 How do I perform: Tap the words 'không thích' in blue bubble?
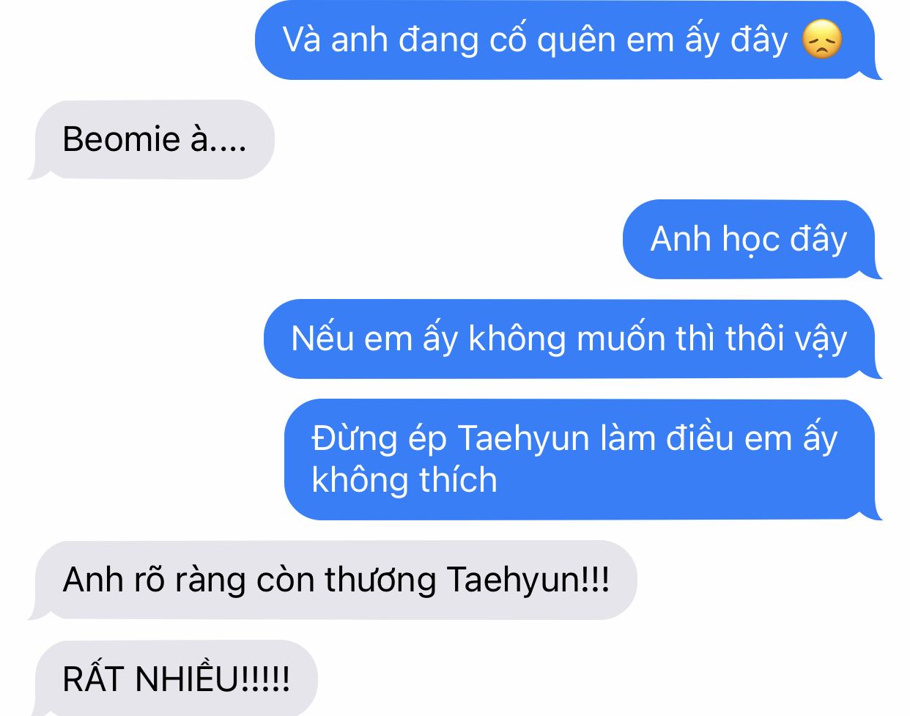click(404, 480)
